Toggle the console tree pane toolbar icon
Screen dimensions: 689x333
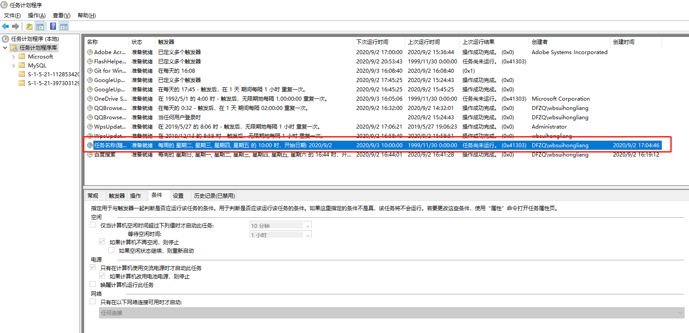point(40,26)
